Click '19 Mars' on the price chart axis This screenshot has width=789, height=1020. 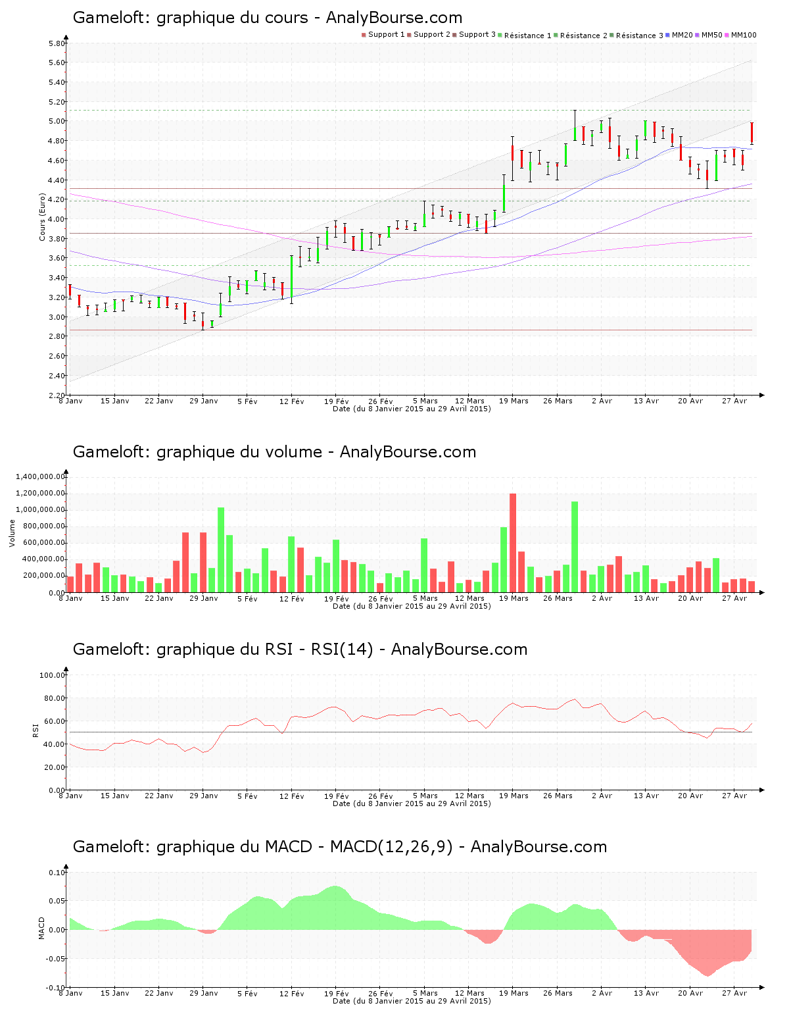pyautogui.click(x=514, y=401)
